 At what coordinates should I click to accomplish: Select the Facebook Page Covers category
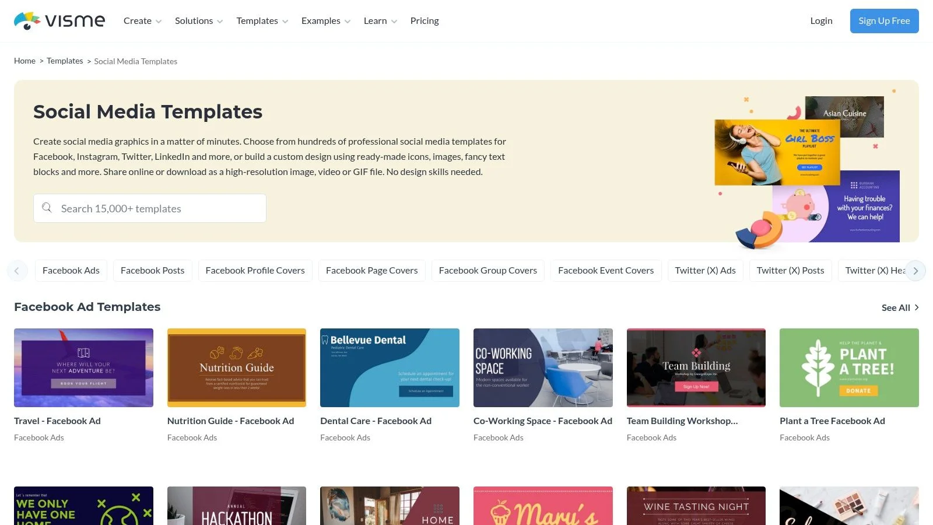point(371,271)
